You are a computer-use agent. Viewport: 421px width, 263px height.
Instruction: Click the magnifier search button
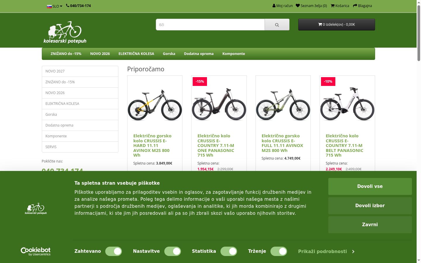[x=277, y=25]
